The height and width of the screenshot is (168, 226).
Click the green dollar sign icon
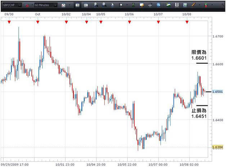[x=134, y=5]
